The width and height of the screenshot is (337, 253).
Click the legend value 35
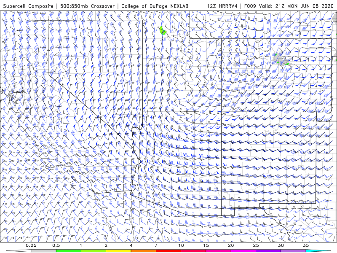pos(306,245)
